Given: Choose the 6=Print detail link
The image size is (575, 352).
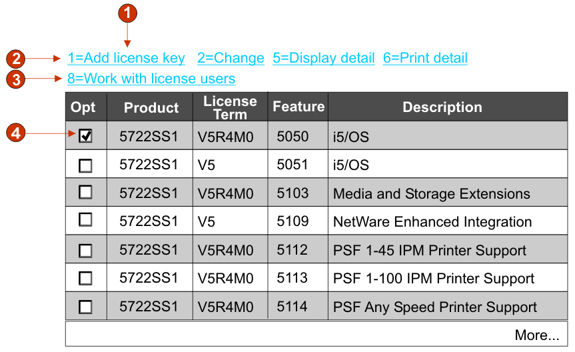Looking at the screenshot, I should click(425, 58).
